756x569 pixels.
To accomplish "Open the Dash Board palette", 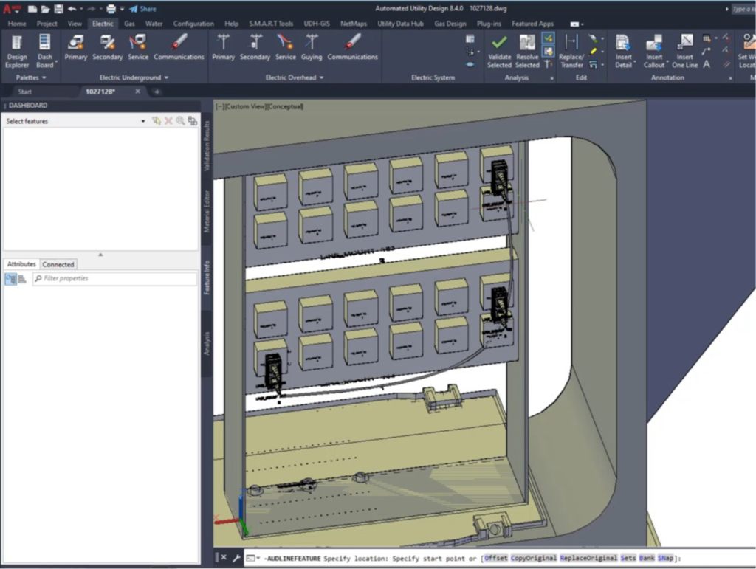I will click(x=45, y=51).
